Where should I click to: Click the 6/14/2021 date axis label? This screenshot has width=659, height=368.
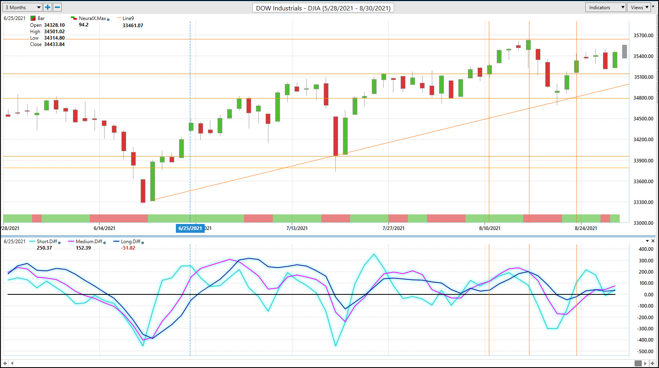(x=104, y=228)
